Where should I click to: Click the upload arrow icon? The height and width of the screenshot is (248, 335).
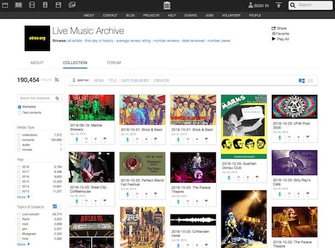tap(278, 5)
